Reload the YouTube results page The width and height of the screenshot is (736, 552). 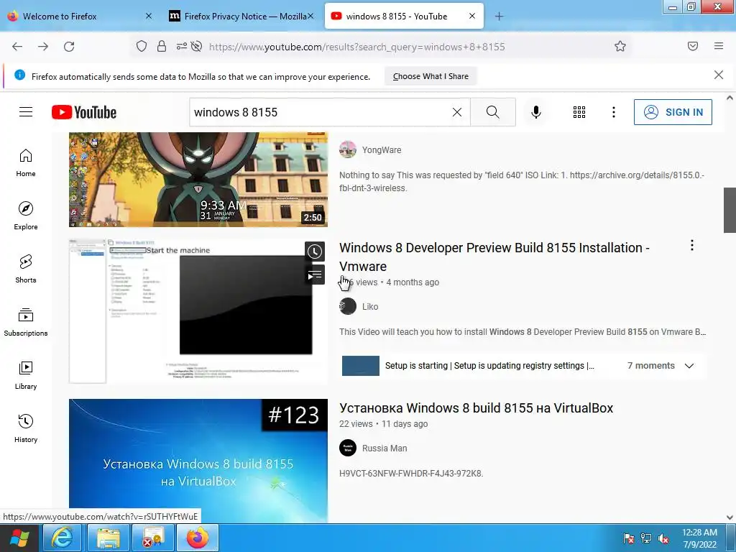click(x=69, y=47)
